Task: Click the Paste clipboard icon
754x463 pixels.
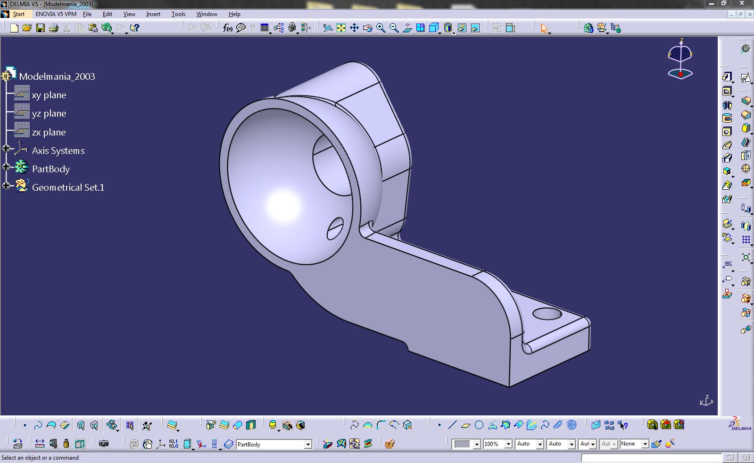Action: click(x=93, y=28)
